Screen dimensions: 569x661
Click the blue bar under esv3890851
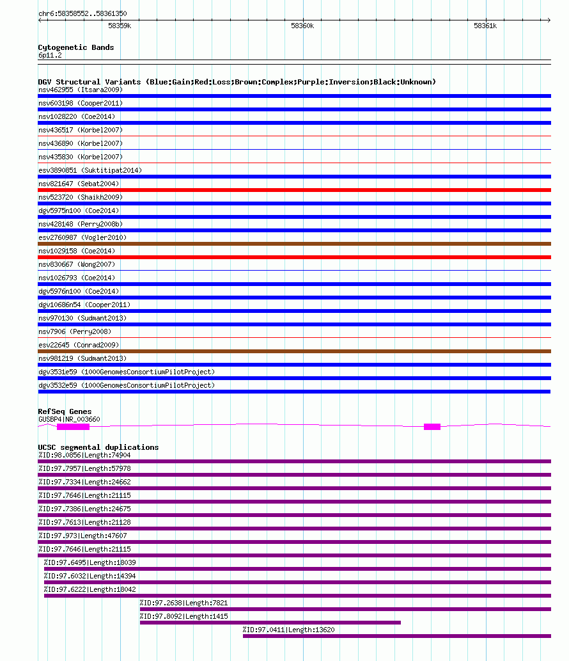click(x=294, y=177)
